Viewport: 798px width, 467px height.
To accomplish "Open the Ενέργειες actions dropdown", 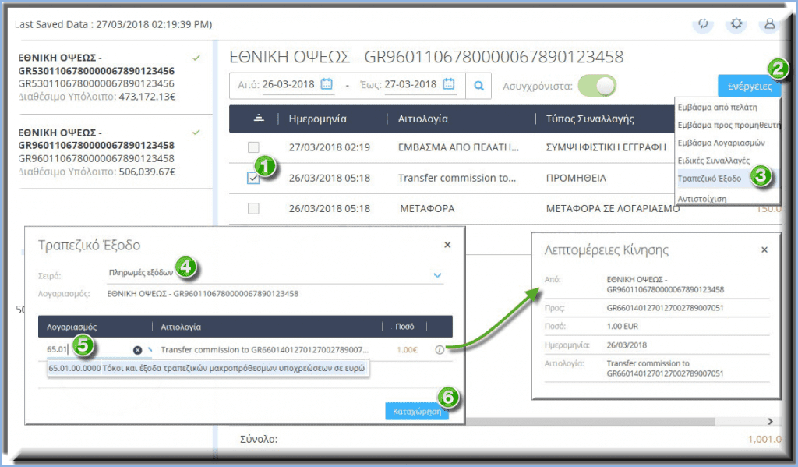I will click(749, 86).
